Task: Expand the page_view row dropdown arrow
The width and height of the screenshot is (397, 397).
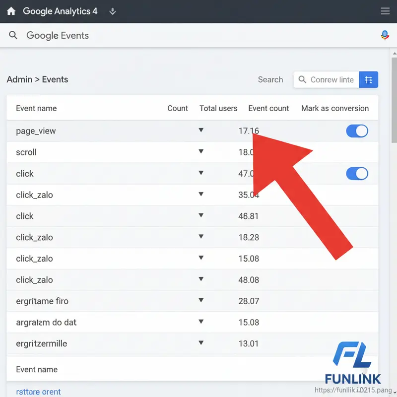Action: coord(201,130)
